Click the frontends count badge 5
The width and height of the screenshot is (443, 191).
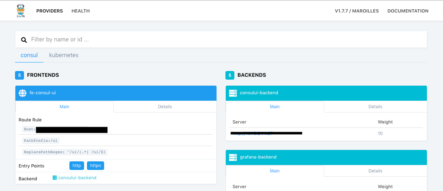(x=19, y=75)
